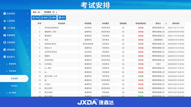Click the timestamp 2024-08-02 19:54:00

click(x=176, y=44)
